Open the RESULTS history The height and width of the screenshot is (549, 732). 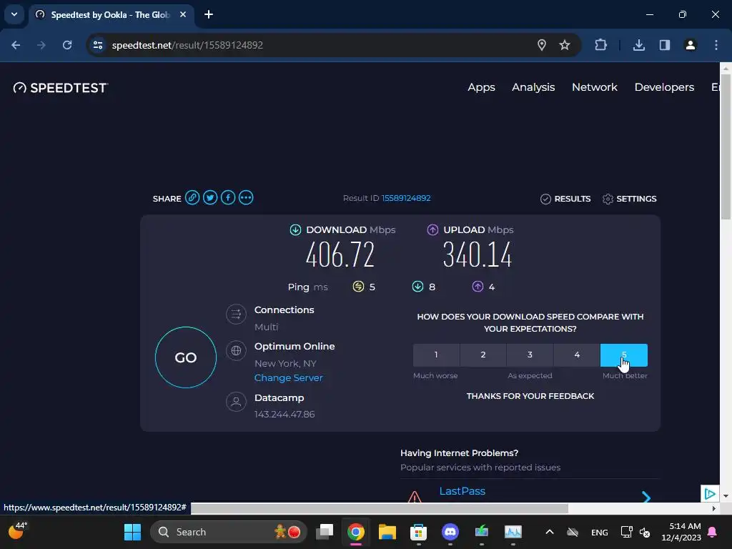[x=565, y=199]
